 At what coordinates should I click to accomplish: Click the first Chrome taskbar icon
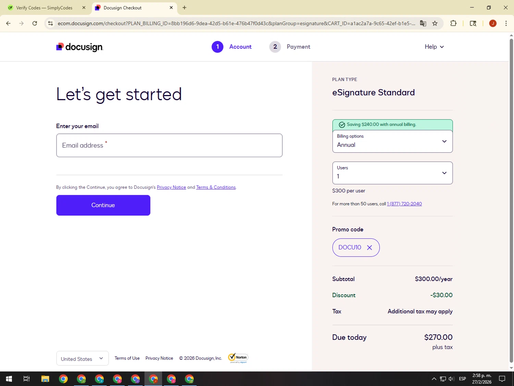[63, 379]
